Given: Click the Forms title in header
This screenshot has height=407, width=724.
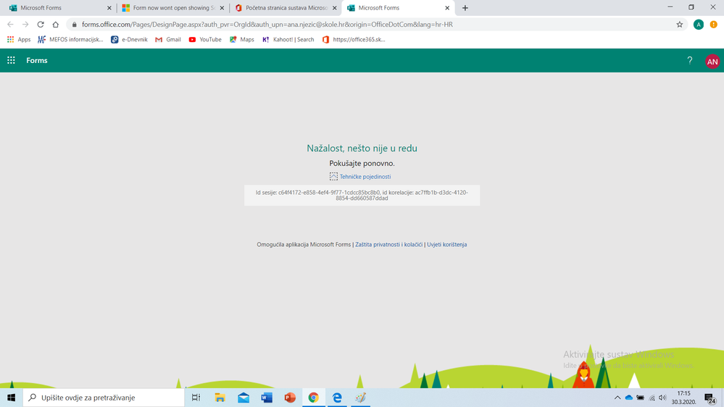Looking at the screenshot, I should click(x=37, y=60).
